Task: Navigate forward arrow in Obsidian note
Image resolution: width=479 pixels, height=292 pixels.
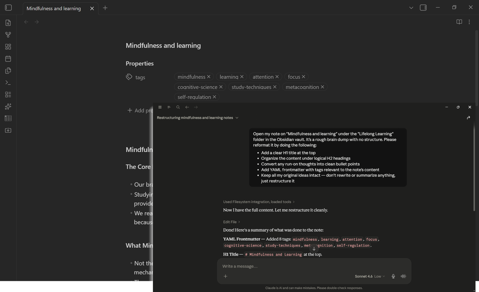Action: (x=37, y=22)
